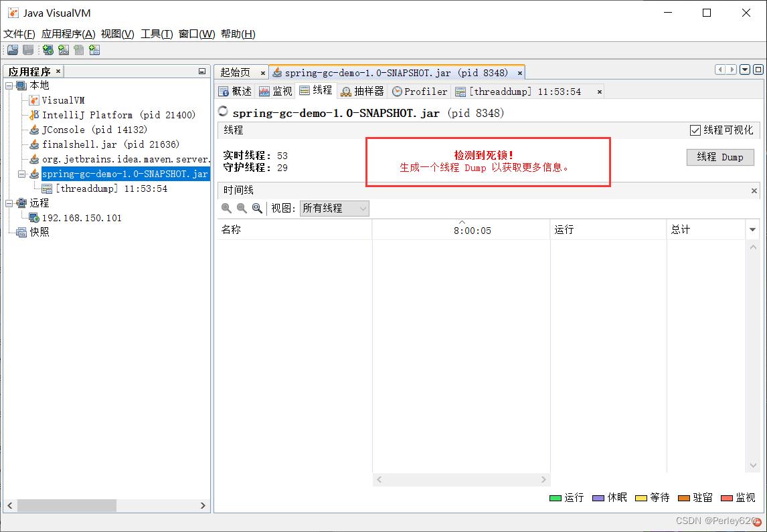This screenshot has width=767, height=532.
Task: Open the 视图 所有线程 dropdown
Action: [x=335, y=209]
